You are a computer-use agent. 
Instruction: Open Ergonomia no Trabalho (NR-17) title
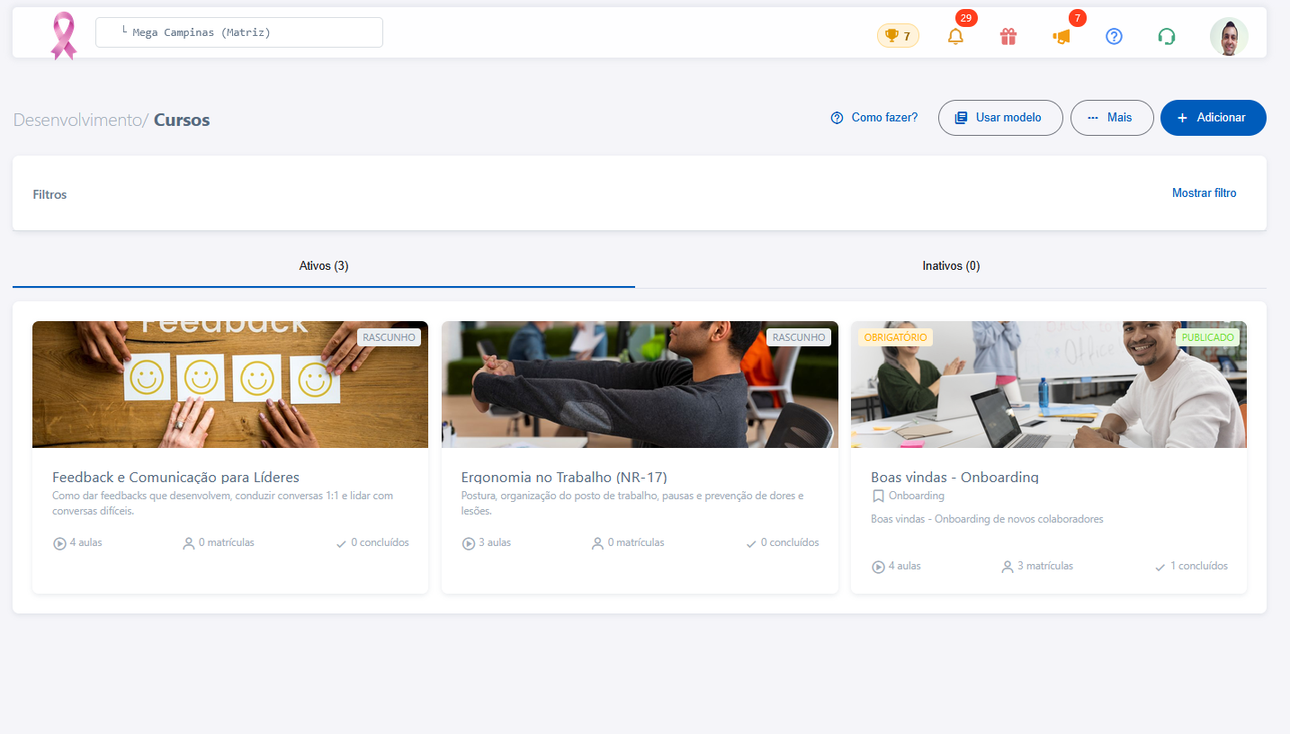point(564,477)
